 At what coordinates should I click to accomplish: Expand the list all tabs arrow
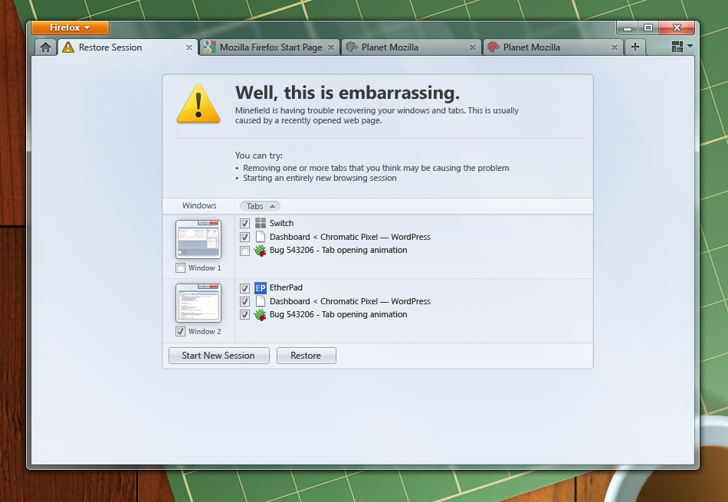tap(690, 47)
